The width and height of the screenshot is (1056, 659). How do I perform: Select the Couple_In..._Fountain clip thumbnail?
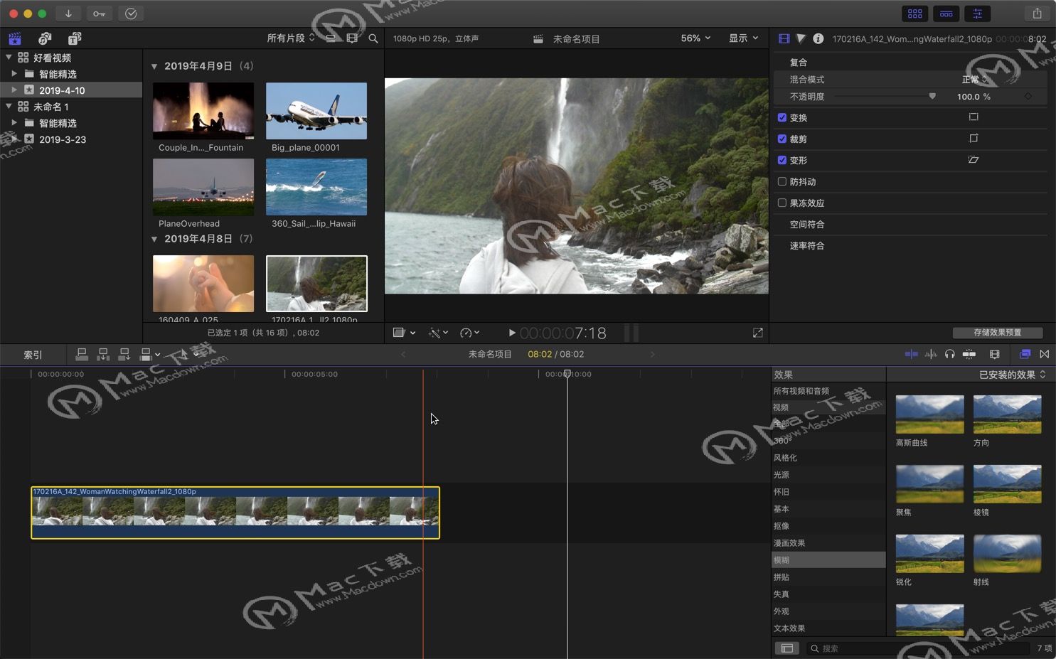tap(203, 111)
